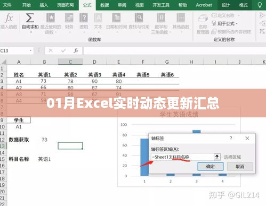Click the formula bar input area
The height and width of the screenshot is (206, 266).
175,50
